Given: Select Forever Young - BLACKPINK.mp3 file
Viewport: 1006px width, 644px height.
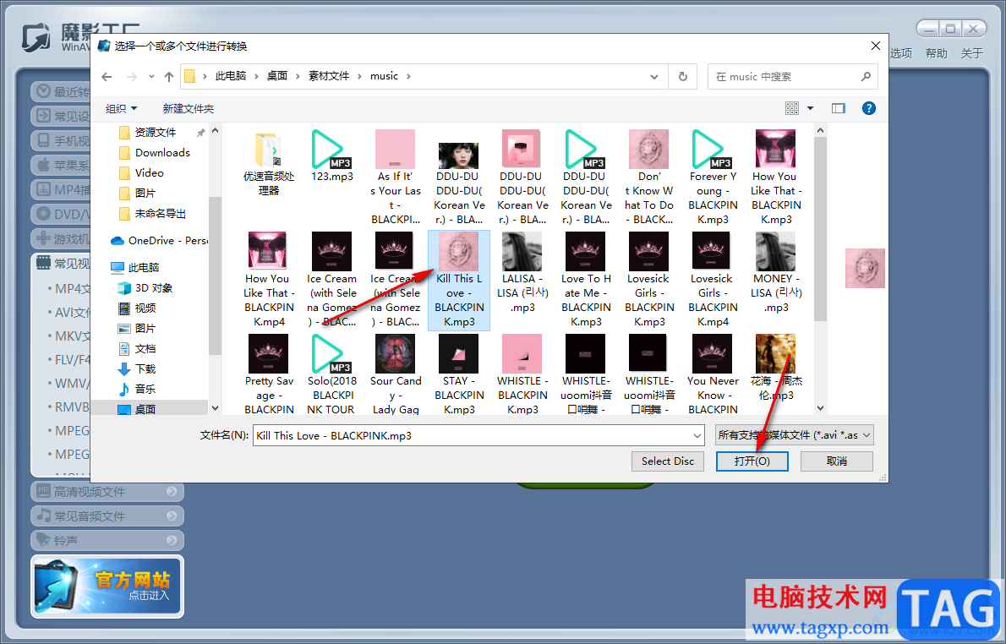Looking at the screenshot, I should pyautogui.click(x=712, y=177).
